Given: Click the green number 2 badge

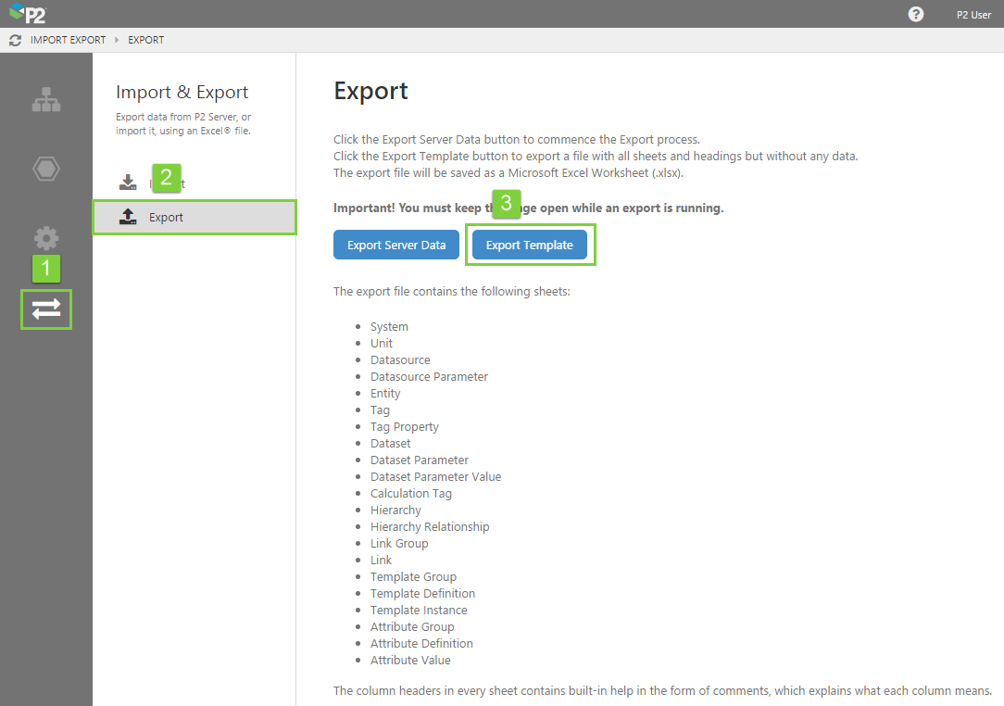Looking at the screenshot, I should point(166,178).
